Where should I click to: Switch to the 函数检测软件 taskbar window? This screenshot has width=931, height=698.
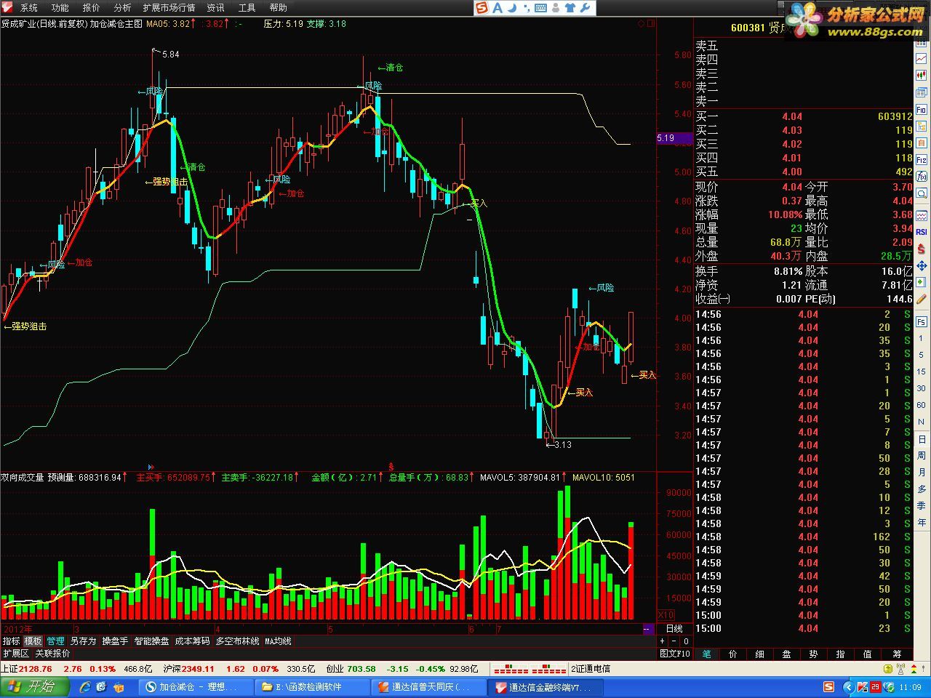coord(311,686)
